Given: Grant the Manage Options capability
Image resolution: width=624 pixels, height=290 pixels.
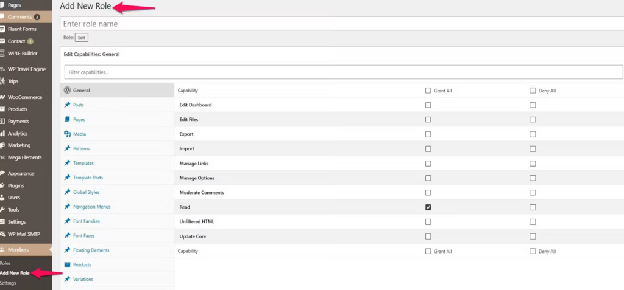Looking at the screenshot, I should point(428,178).
